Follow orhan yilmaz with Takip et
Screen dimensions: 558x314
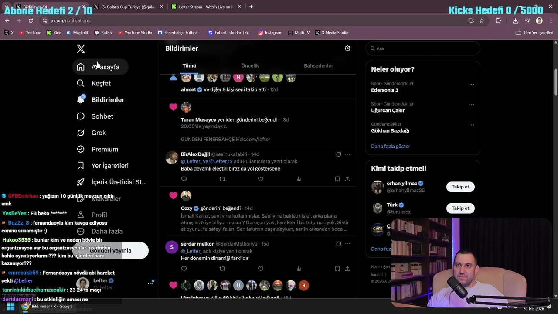point(460,187)
